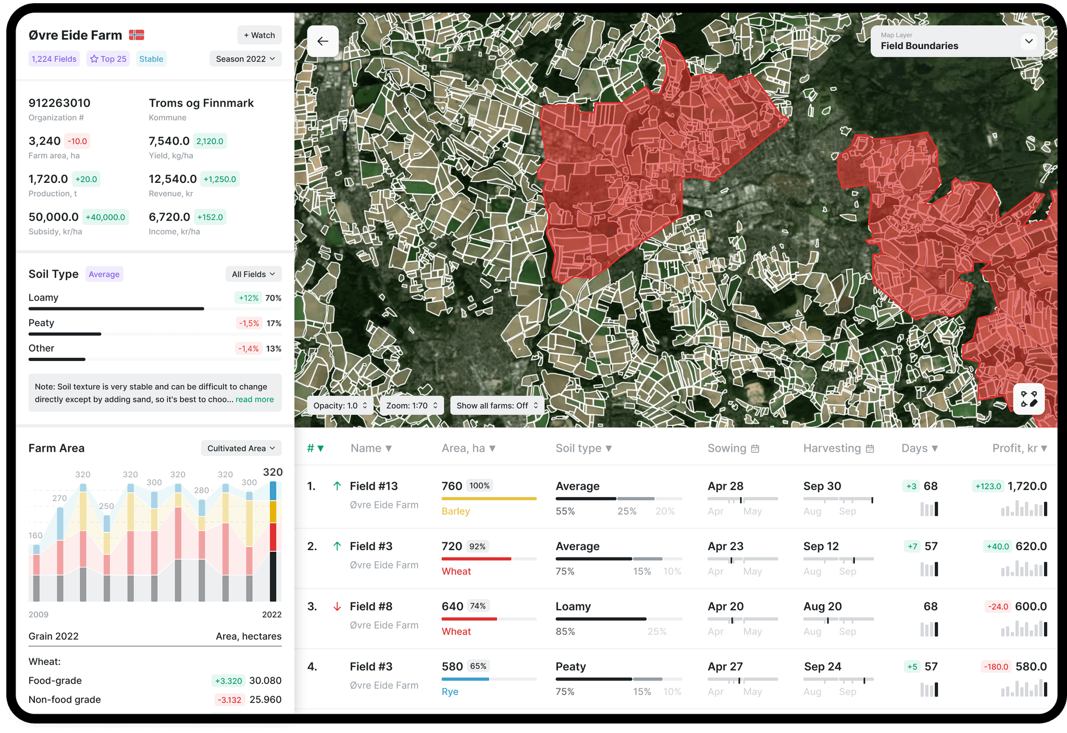Click the highlighted 2022 bar in the chart
Screen dimensions: 1067x733
(x=272, y=542)
